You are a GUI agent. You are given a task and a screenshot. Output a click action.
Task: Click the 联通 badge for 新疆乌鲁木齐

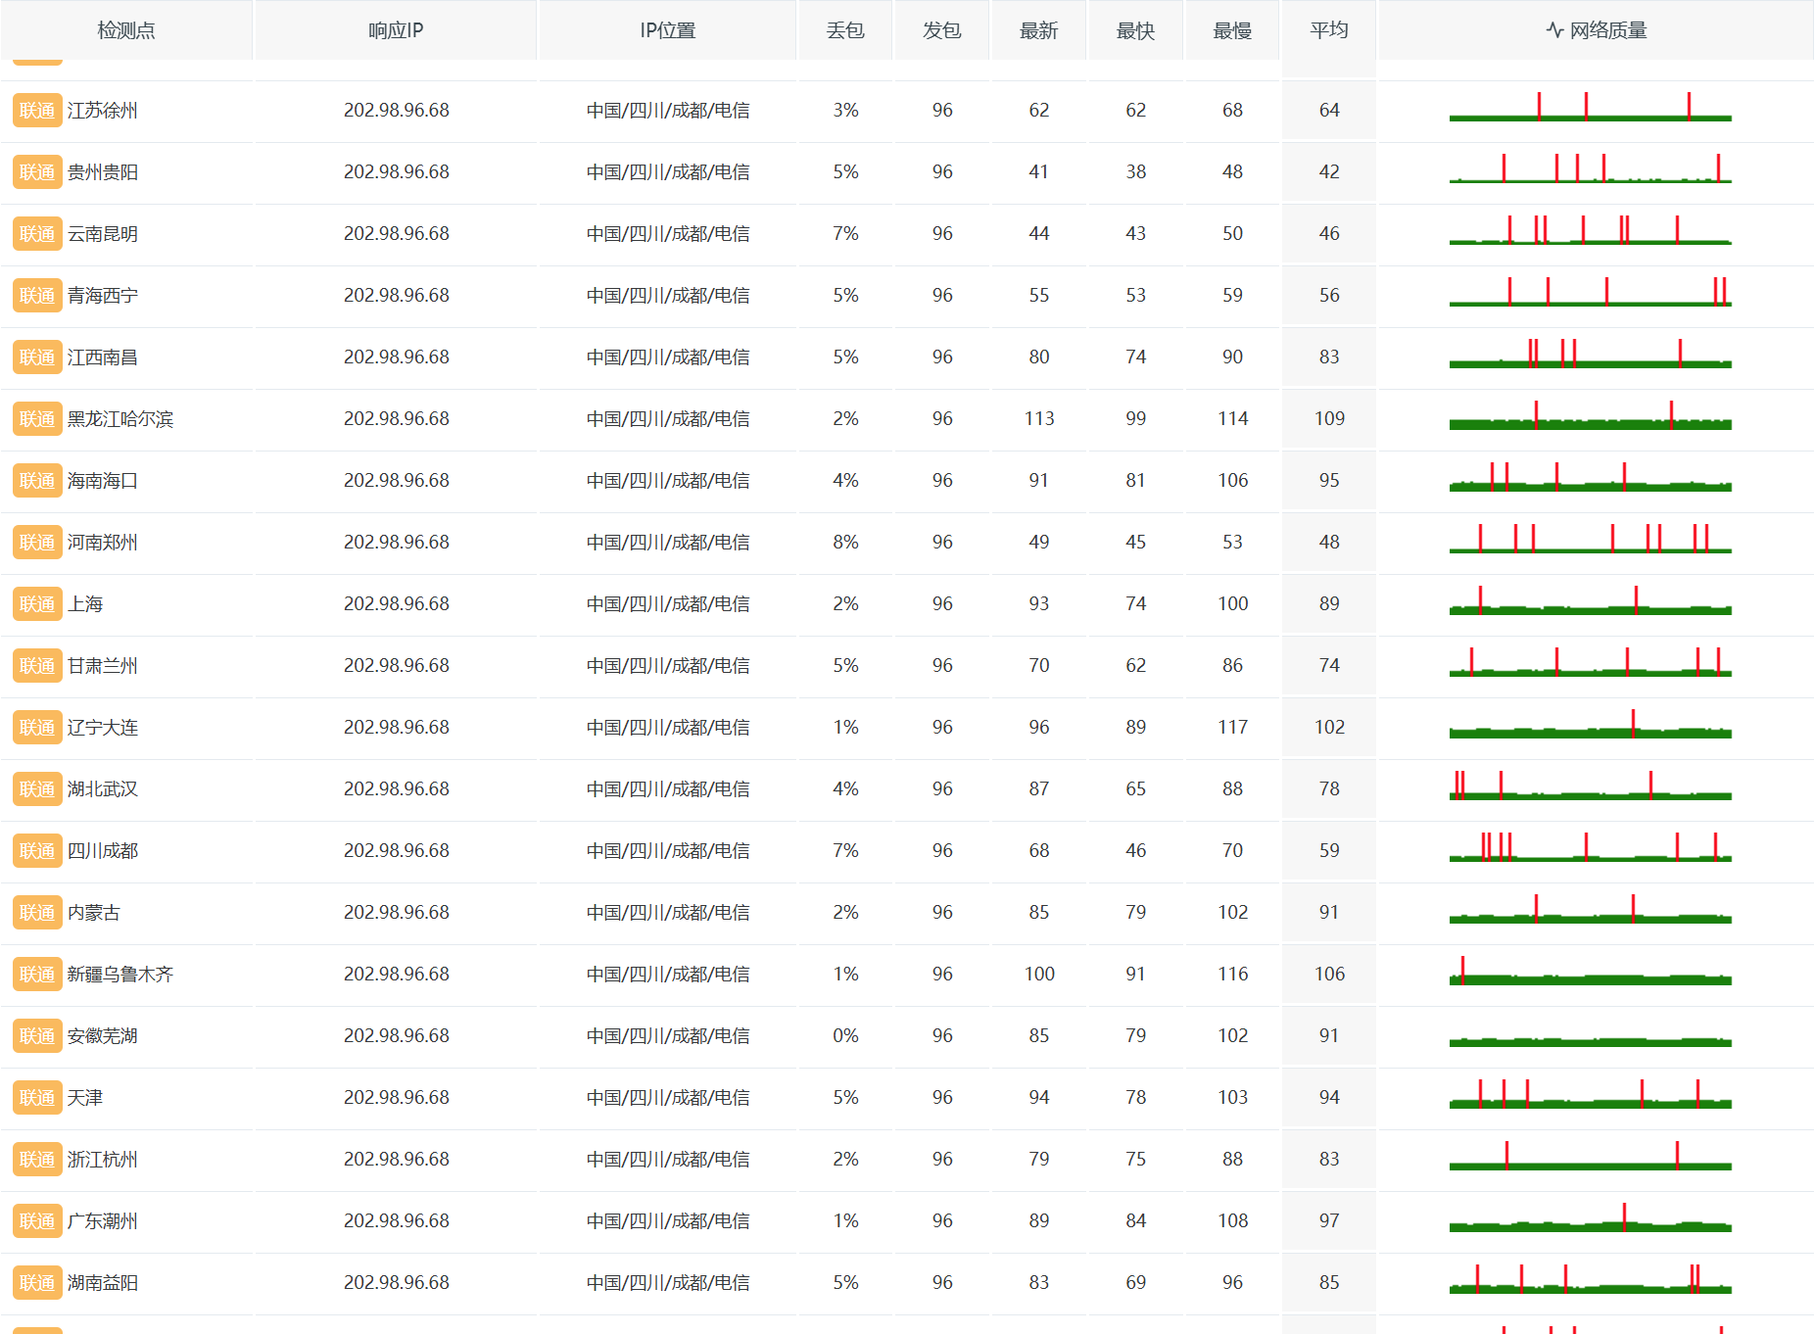(x=37, y=975)
